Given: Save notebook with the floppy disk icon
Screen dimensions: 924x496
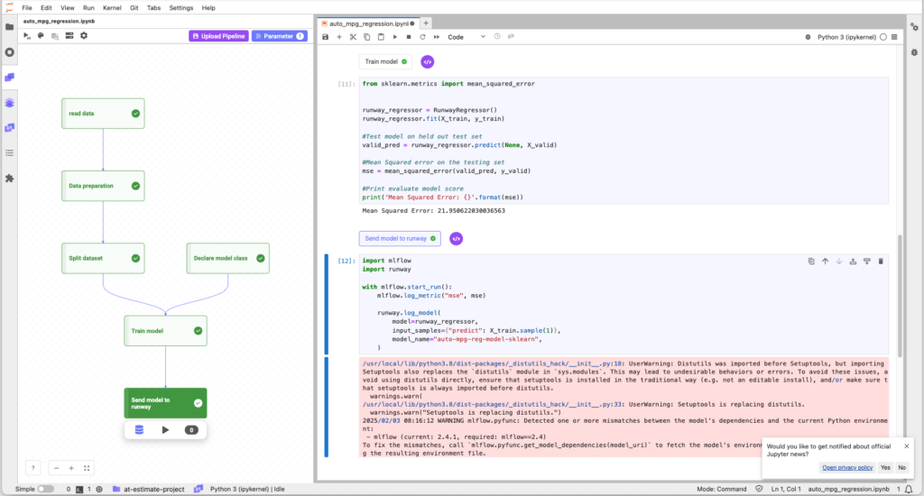Looking at the screenshot, I should click(327, 37).
